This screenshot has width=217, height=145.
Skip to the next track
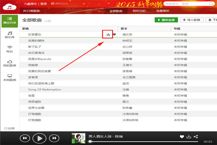[54, 138]
